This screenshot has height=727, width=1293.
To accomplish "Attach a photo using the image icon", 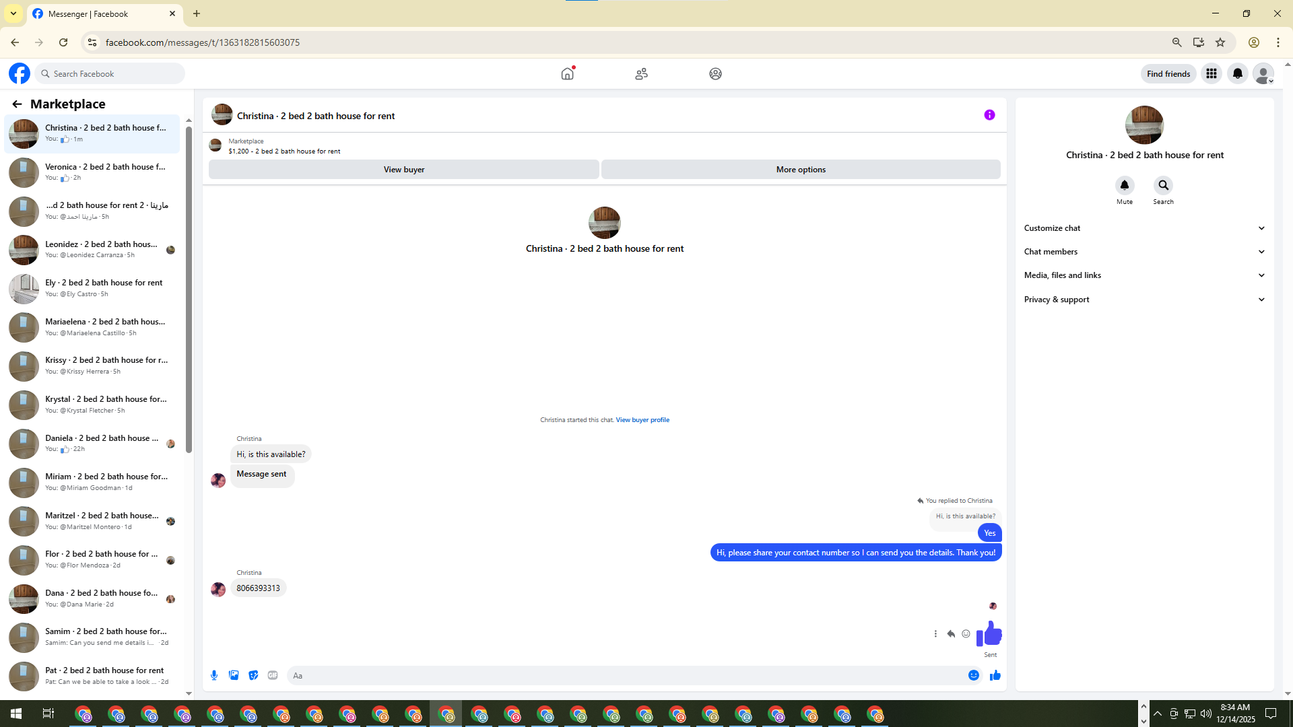I will [234, 675].
